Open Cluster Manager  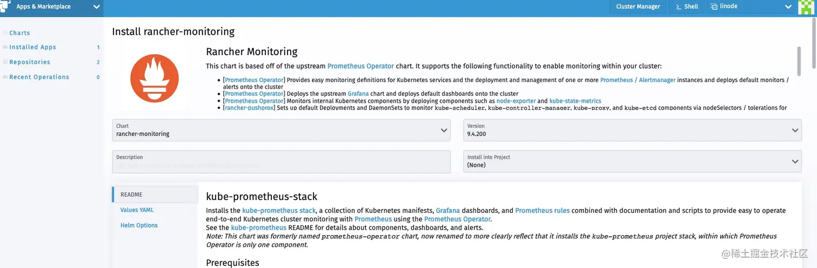click(638, 7)
